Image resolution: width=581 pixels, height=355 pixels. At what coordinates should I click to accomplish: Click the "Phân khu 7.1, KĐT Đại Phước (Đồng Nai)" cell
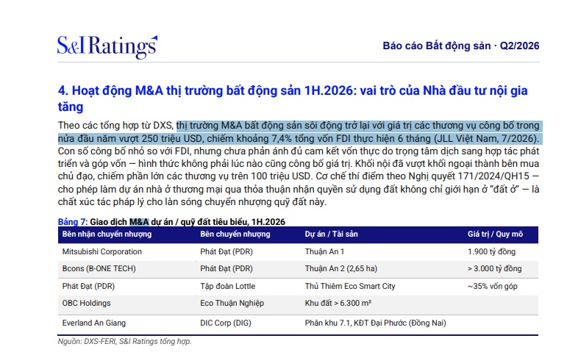coord(375,323)
